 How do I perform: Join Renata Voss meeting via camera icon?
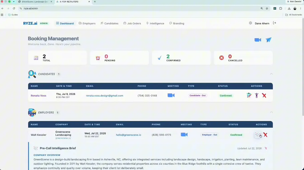(x=171, y=95)
